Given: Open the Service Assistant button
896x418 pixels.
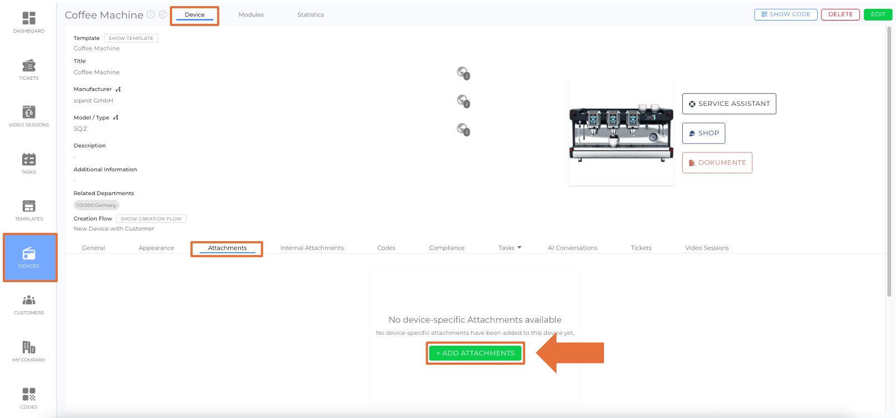Looking at the screenshot, I should pyautogui.click(x=729, y=104).
